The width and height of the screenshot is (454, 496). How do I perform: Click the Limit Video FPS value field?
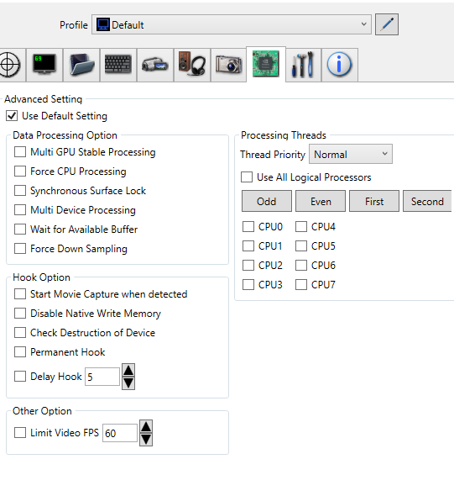tap(120, 433)
